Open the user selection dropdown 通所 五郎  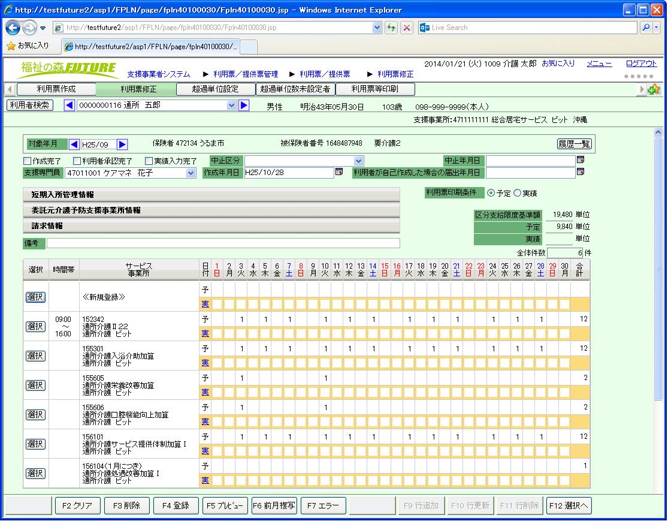[x=231, y=106]
